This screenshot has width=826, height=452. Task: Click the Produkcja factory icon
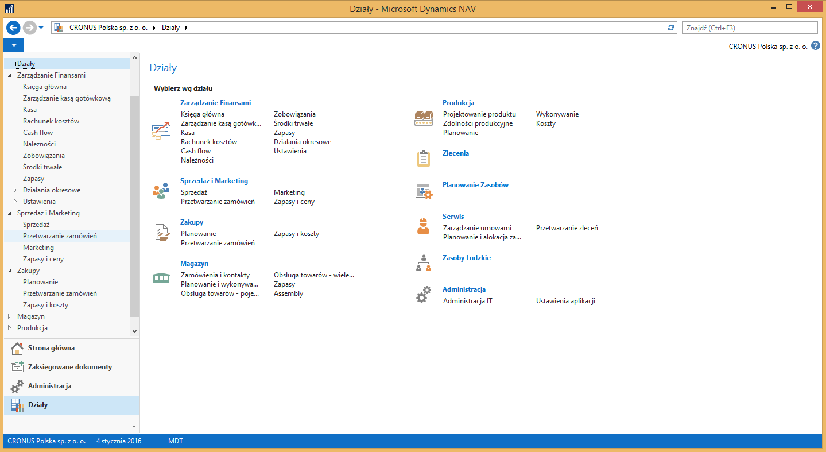424,118
